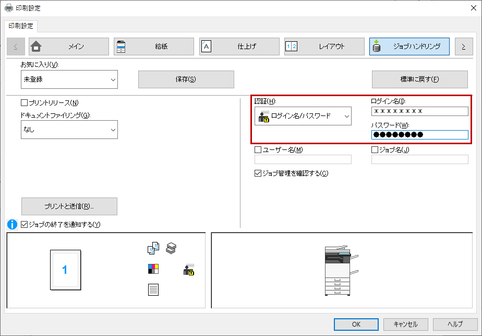Image resolution: width=482 pixels, height=336 pixels.
Task: Click the page 1 preview thumbnail
Action: pyautogui.click(x=66, y=270)
